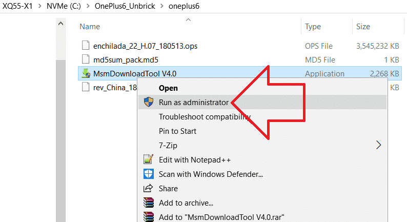Click the shield icon beside Run as administrator
Image resolution: width=407 pixels, height=222 pixels.
click(x=149, y=102)
